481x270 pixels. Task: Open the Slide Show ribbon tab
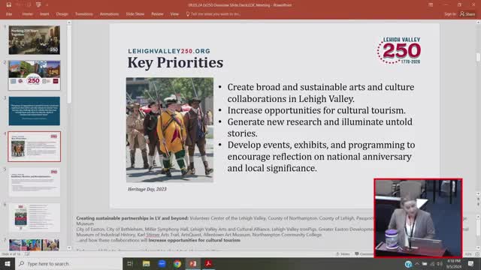[x=135, y=14]
